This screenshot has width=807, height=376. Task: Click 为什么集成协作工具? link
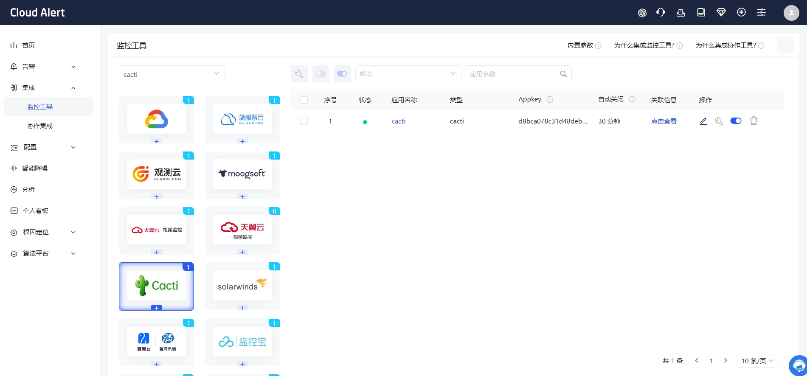pyautogui.click(x=725, y=45)
